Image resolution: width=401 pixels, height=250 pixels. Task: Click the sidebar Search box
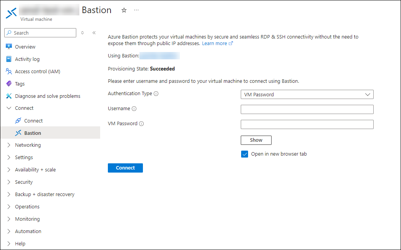point(40,33)
